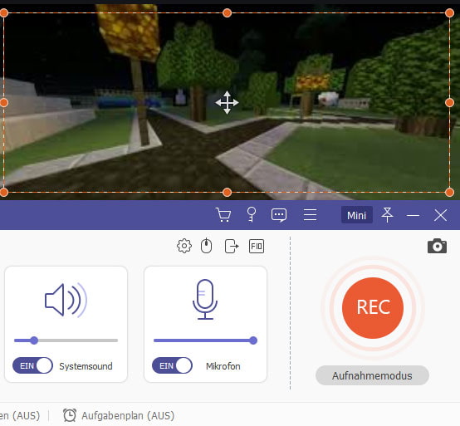Minimize the recorder window
Screen dimensions: 460x426
click(413, 215)
